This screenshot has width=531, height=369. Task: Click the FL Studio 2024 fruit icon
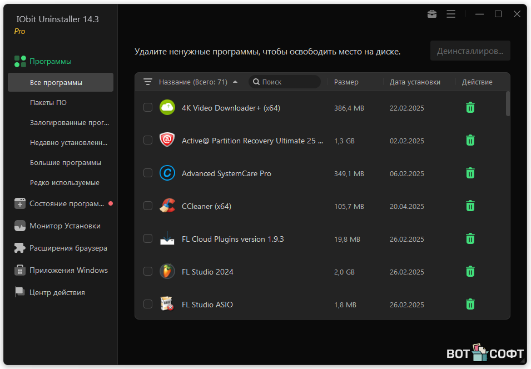167,271
